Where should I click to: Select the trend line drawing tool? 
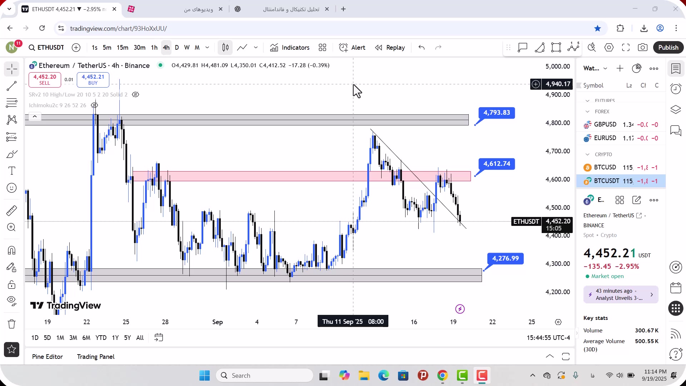[x=12, y=86]
